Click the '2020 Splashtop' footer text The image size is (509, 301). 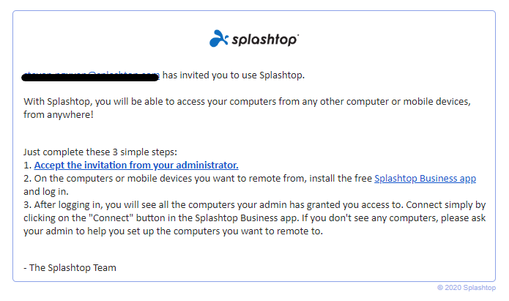point(470,287)
